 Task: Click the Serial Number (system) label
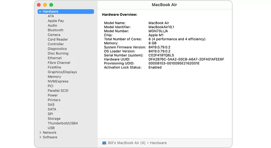pyautogui.click(x=124, y=55)
